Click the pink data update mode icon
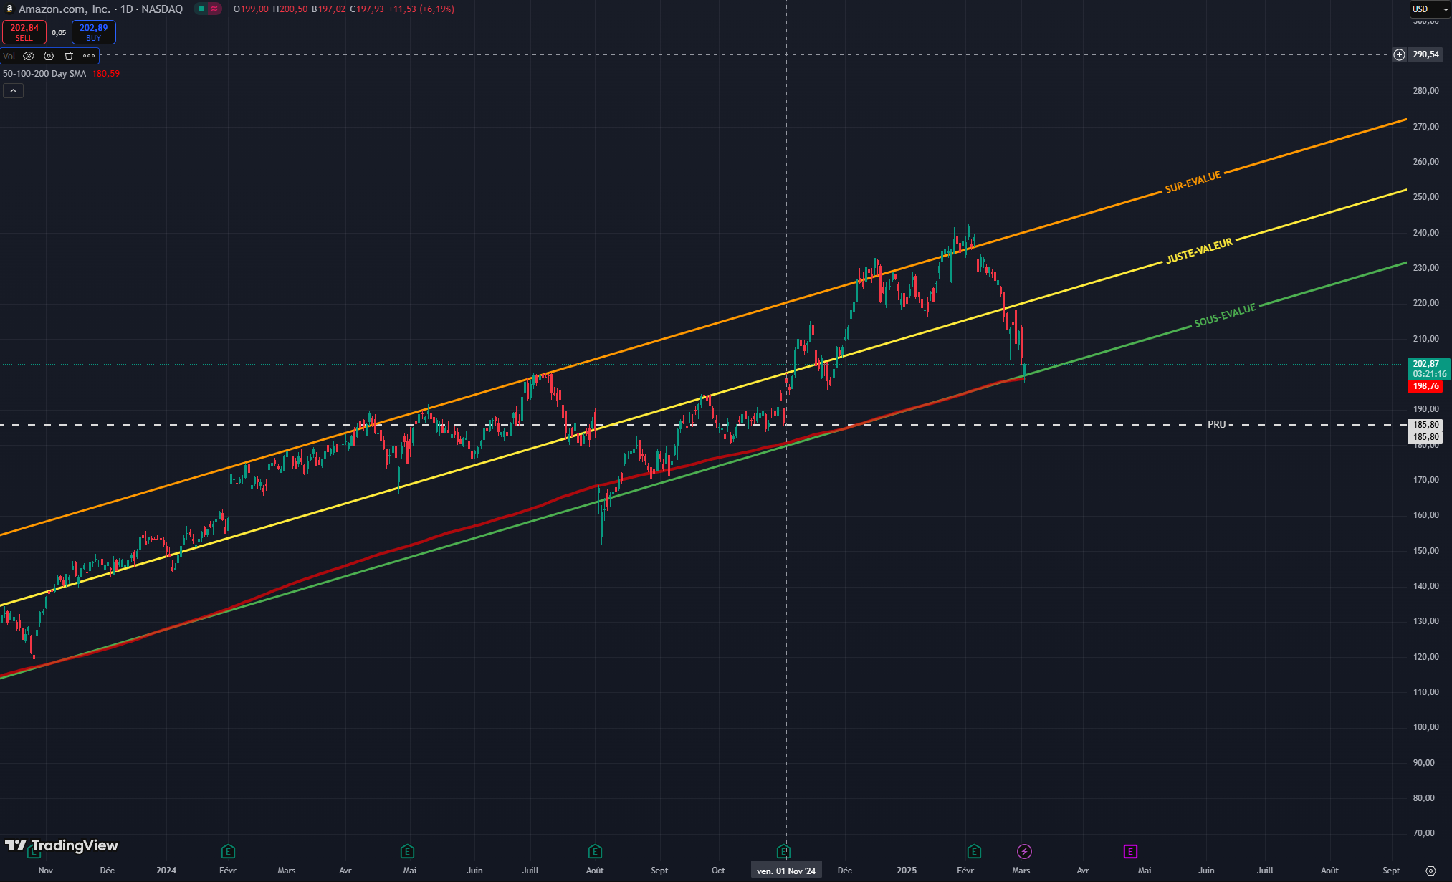This screenshot has height=882, width=1452. pyautogui.click(x=214, y=9)
